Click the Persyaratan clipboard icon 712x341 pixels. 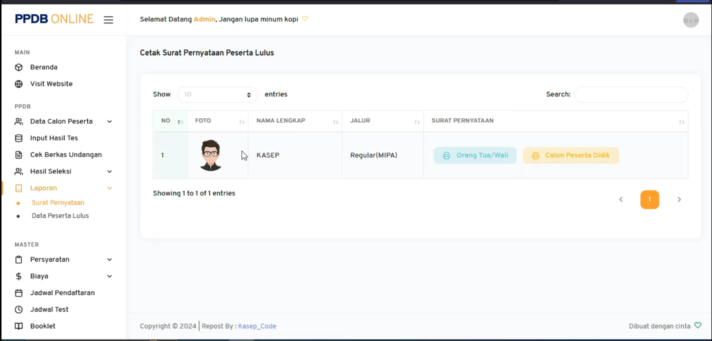click(x=19, y=259)
